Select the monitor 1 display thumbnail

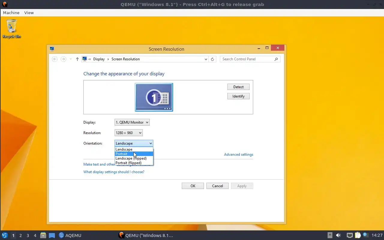154,97
